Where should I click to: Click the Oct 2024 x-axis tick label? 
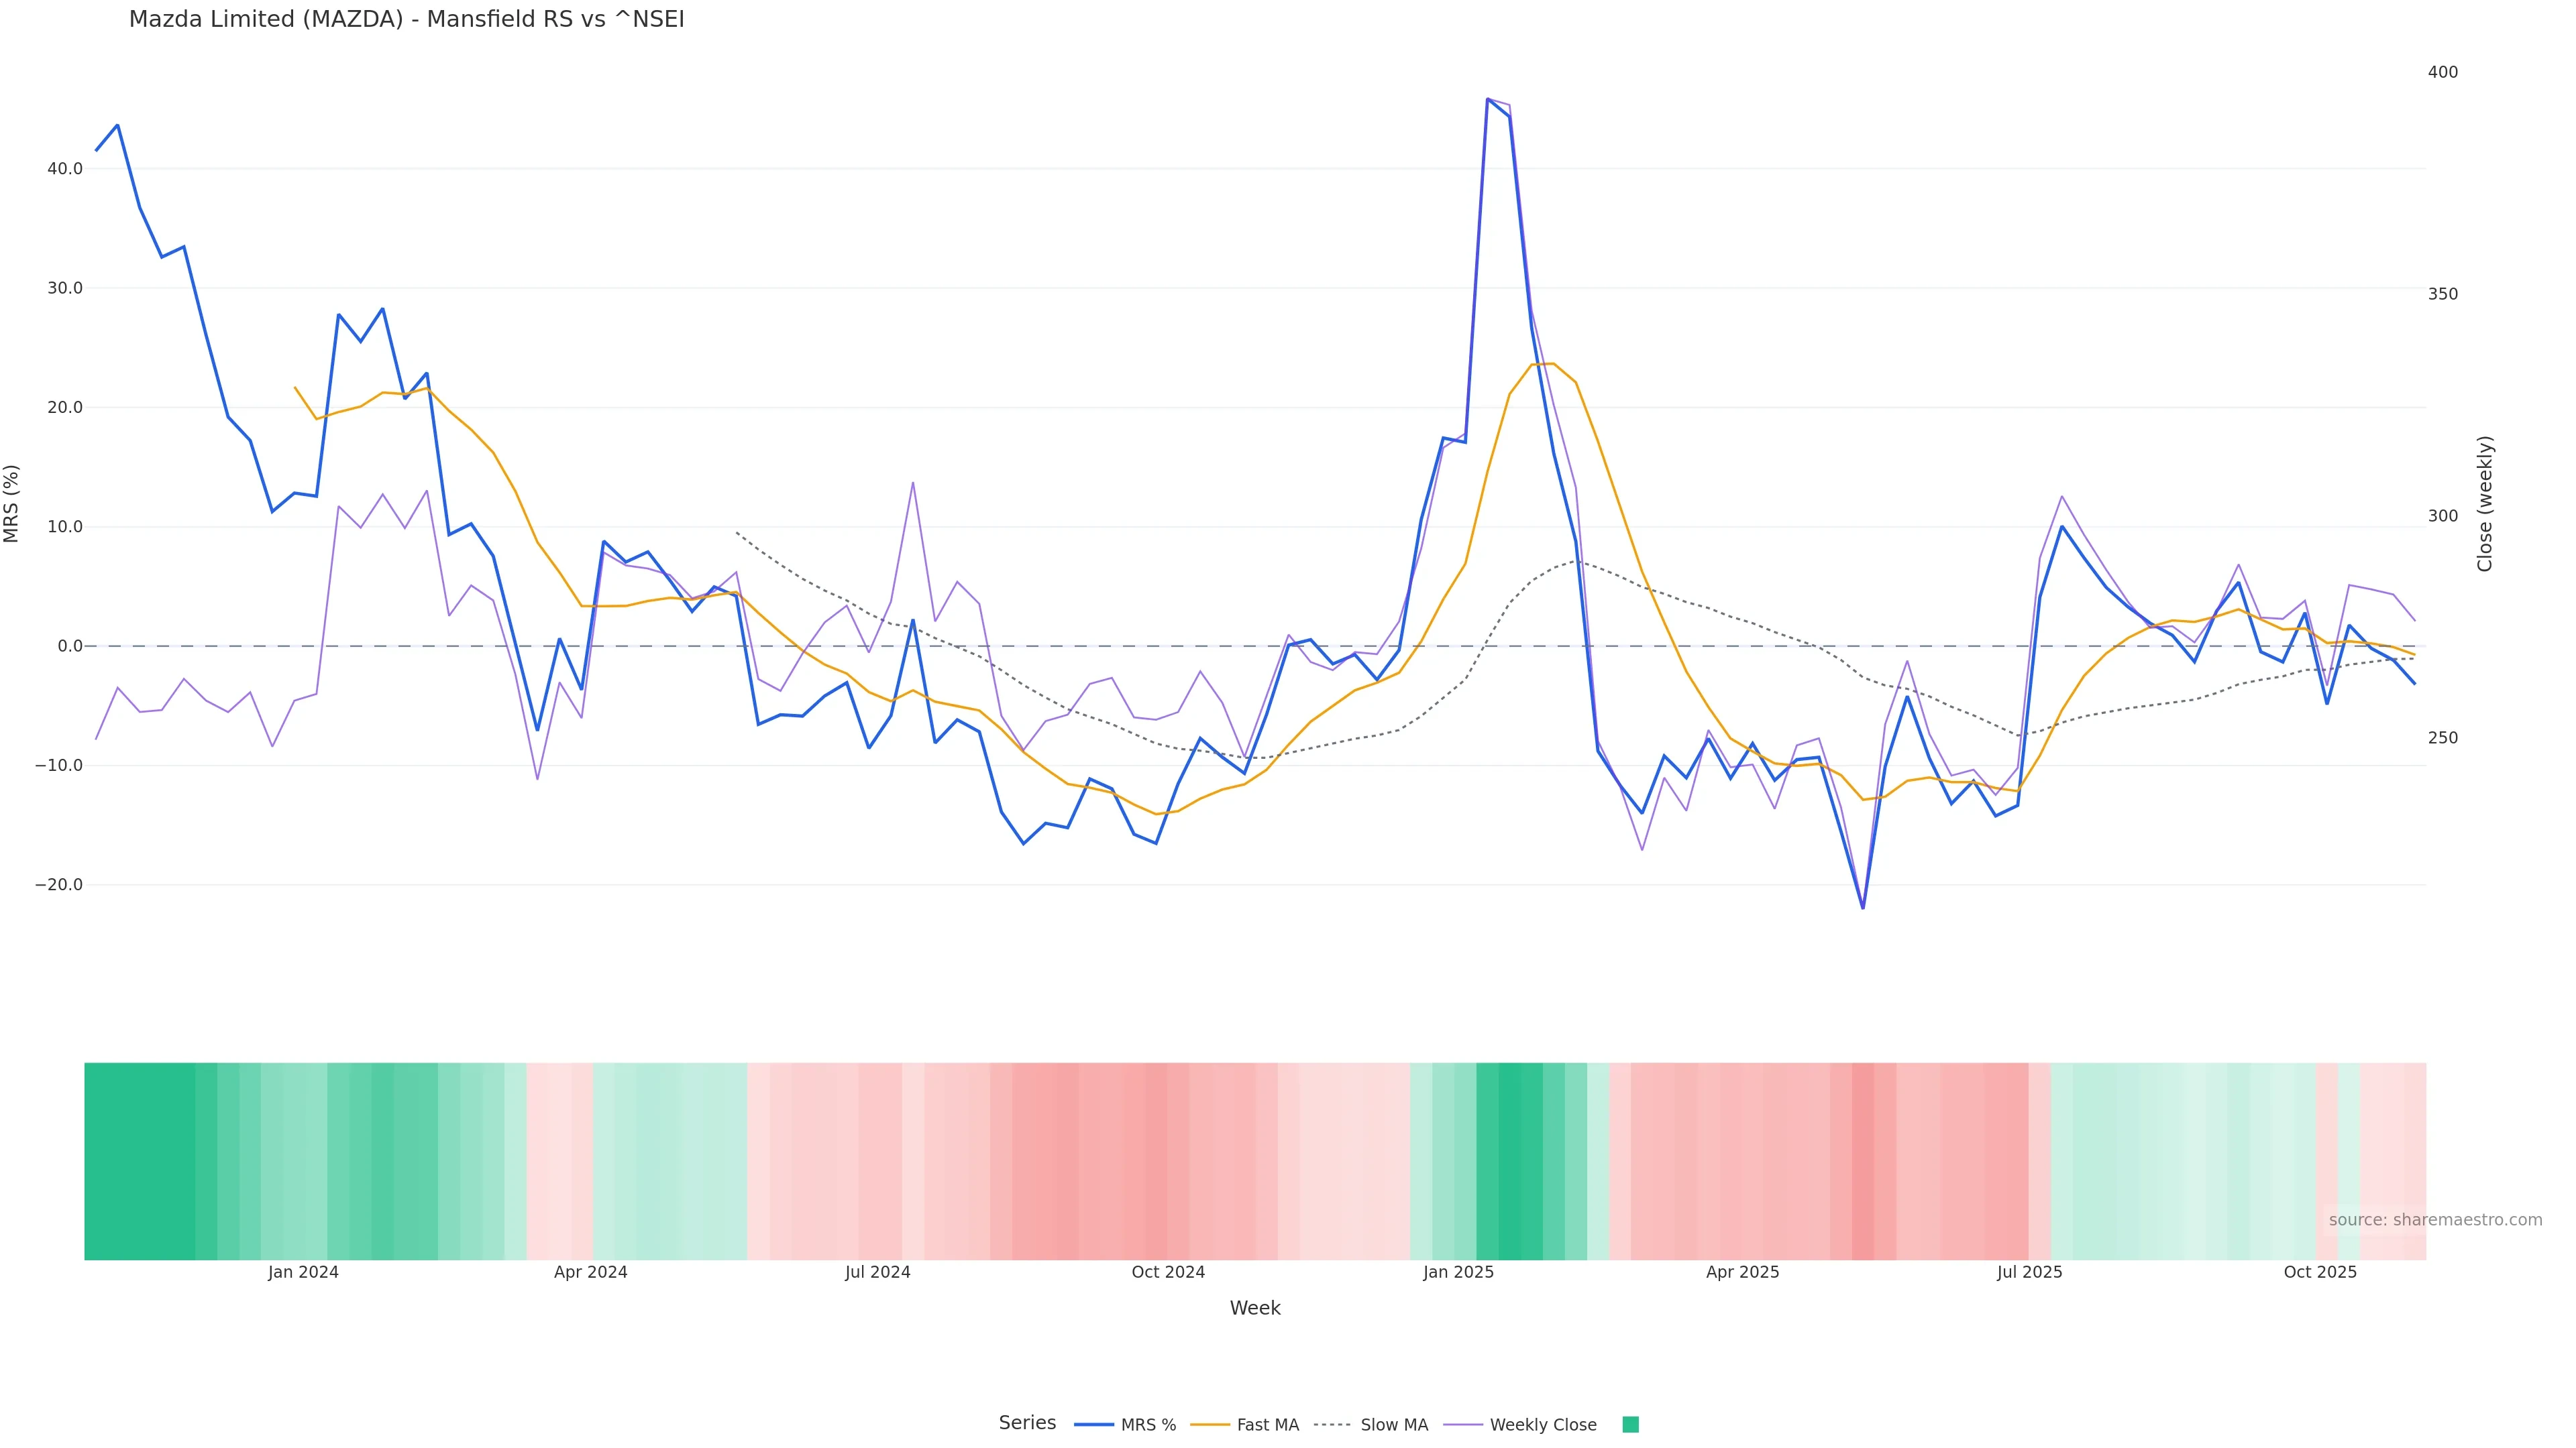pos(1168,1272)
